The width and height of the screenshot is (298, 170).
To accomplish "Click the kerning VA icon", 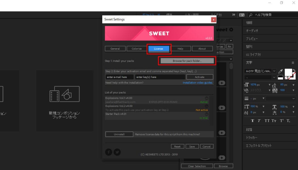I will click(x=246, y=90).
